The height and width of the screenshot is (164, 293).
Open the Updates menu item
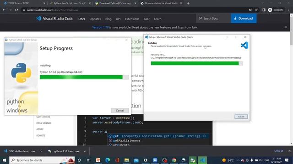[95, 19]
